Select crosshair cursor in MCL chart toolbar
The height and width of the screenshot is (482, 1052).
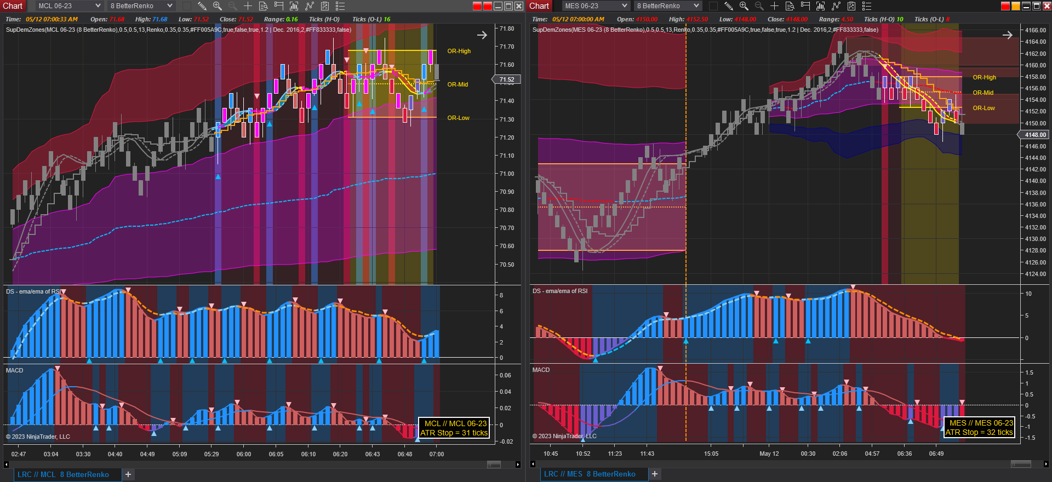coord(248,6)
